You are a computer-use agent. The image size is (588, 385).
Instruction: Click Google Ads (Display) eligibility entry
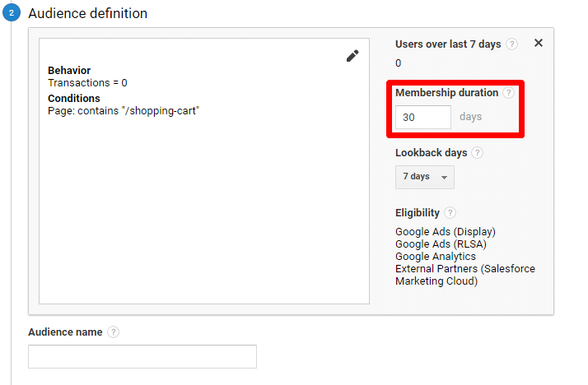click(446, 232)
